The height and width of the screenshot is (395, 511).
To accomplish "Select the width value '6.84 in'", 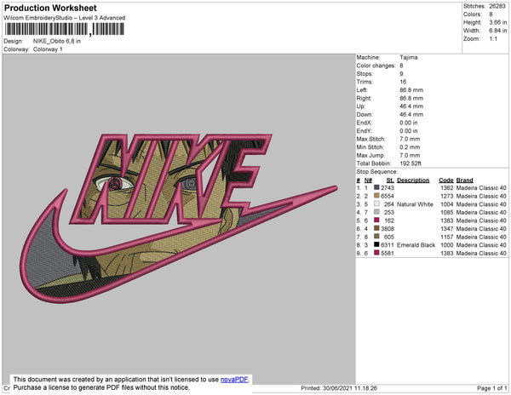I will 497,31.
